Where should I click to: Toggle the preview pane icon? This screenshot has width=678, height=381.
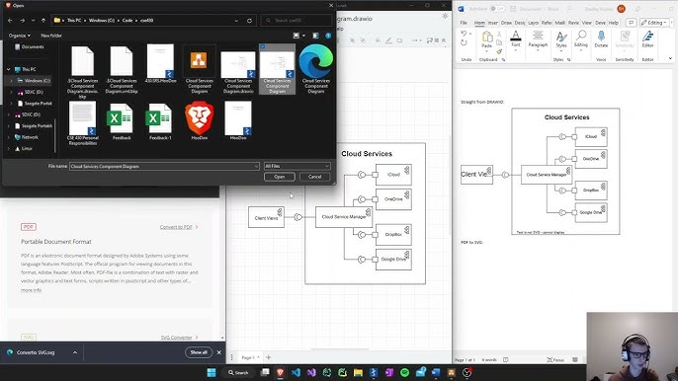[315, 36]
